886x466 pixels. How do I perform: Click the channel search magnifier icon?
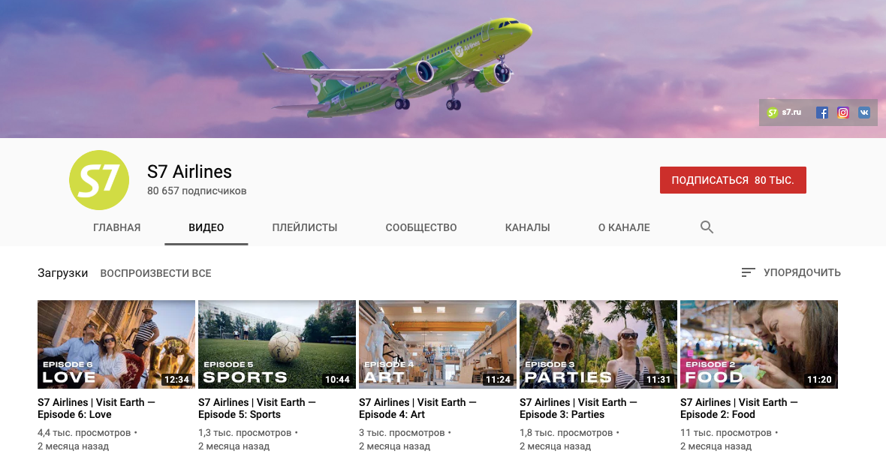coord(707,227)
